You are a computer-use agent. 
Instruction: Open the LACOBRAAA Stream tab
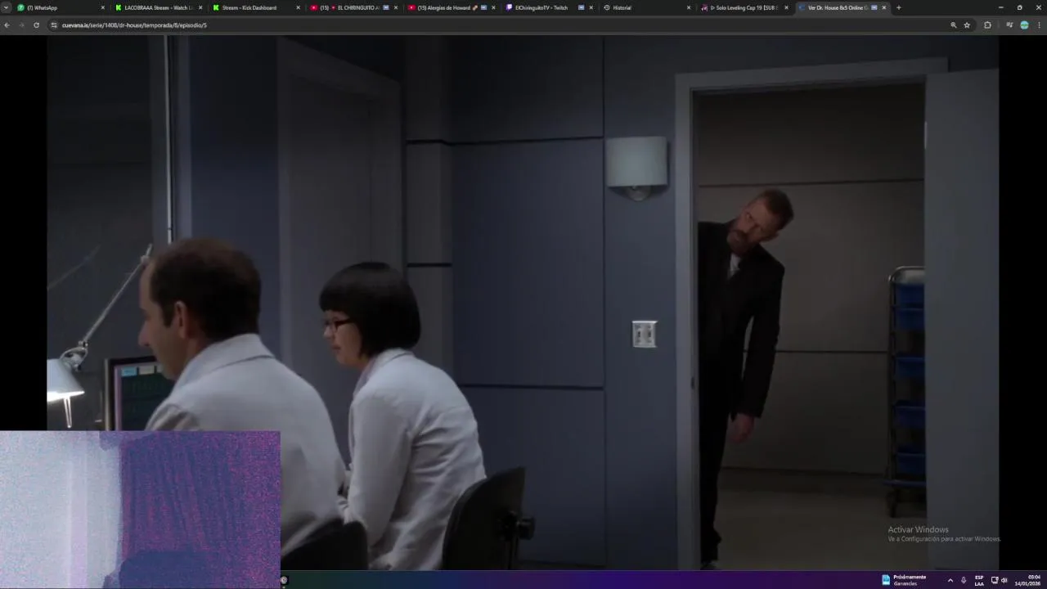[x=159, y=7]
